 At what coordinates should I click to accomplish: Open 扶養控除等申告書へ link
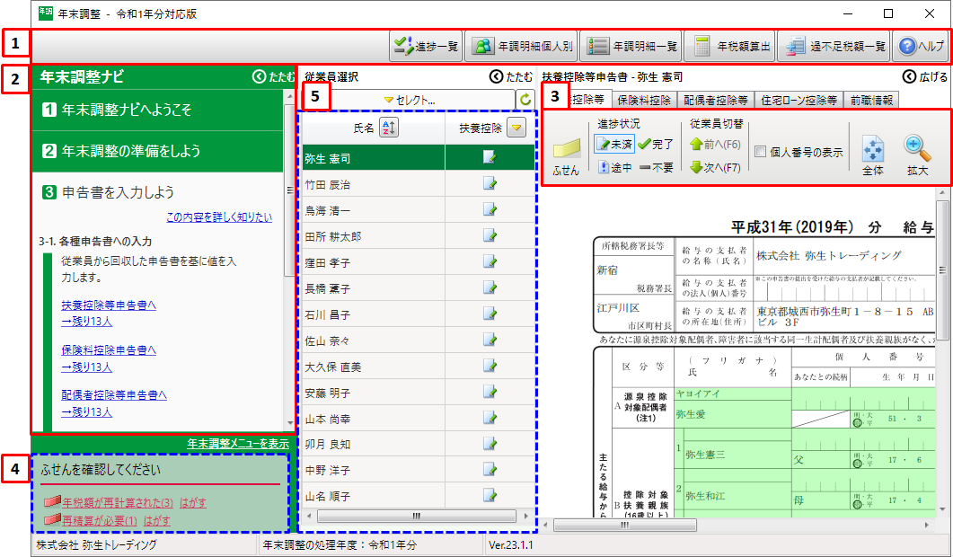pyautogui.click(x=108, y=305)
